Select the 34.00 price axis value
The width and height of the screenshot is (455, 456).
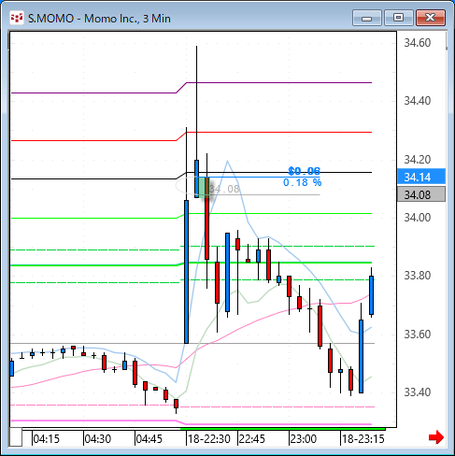coord(418,218)
